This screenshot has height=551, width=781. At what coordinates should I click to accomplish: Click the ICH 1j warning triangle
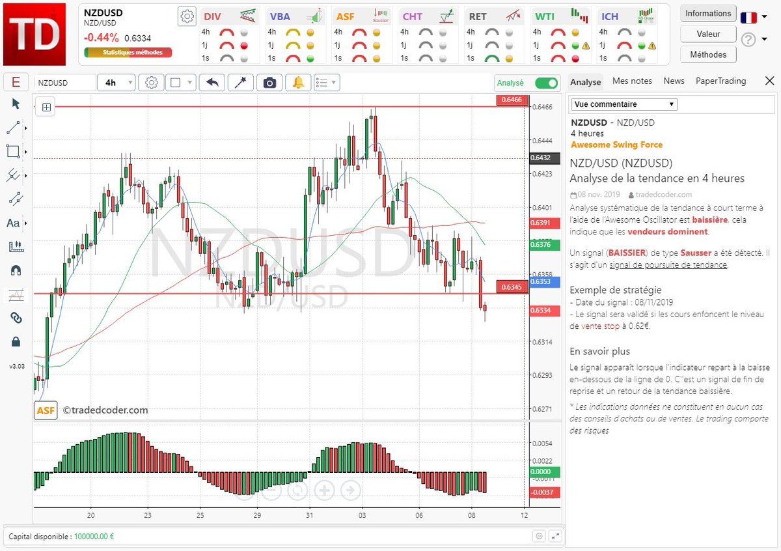(652, 46)
